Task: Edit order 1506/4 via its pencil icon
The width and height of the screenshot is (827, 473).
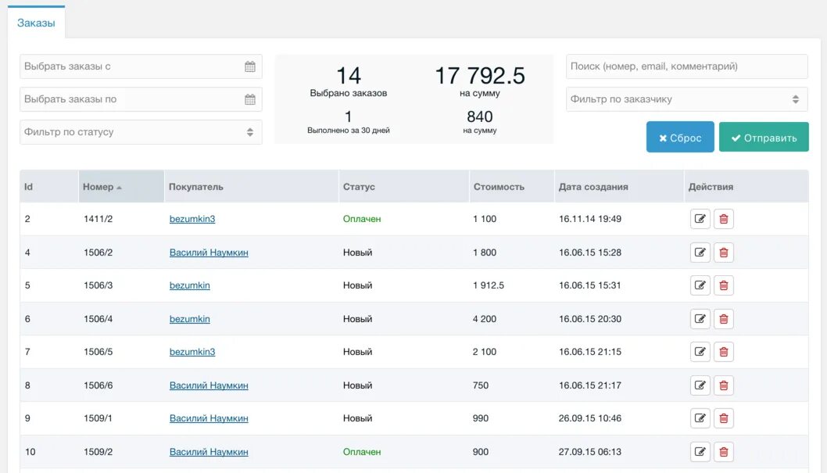Action: click(700, 318)
